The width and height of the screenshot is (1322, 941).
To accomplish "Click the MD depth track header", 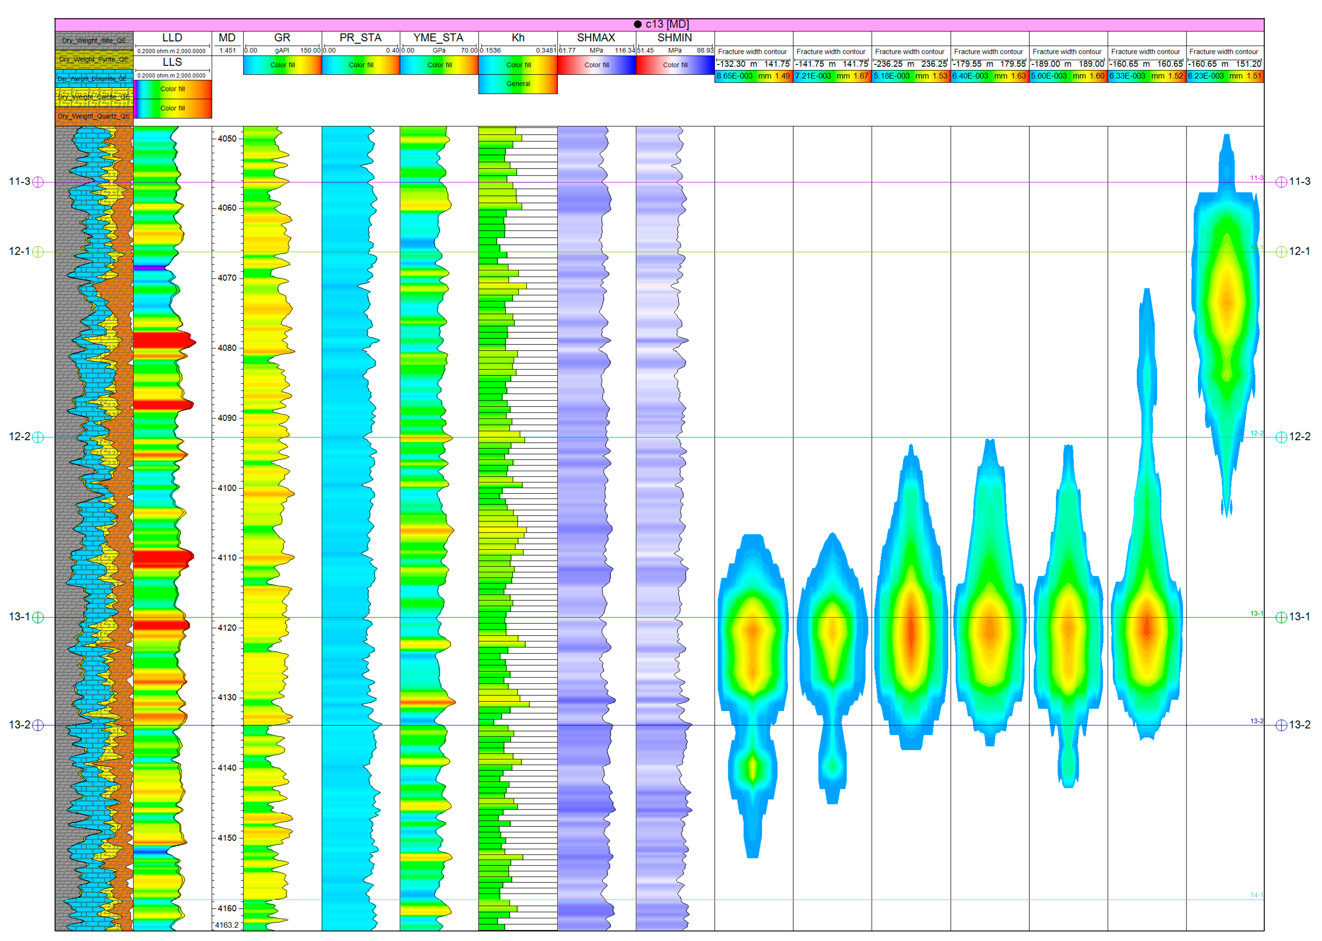I will [x=227, y=37].
